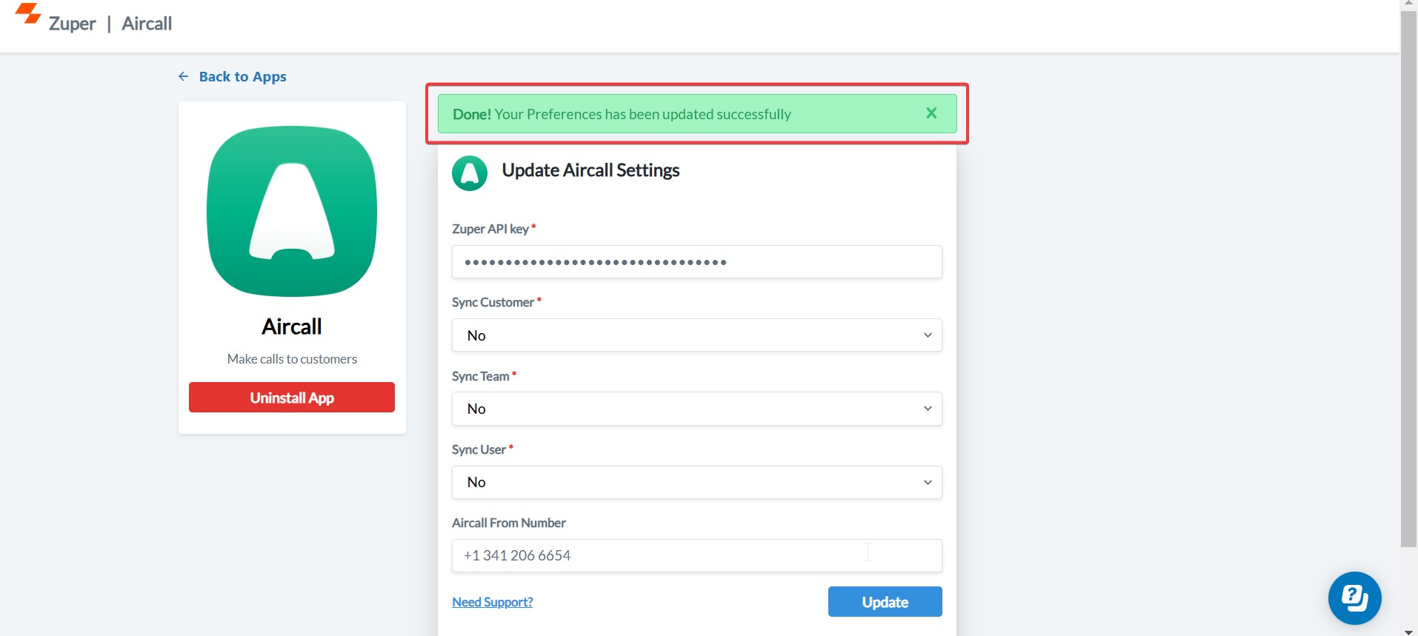The image size is (1418, 636).
Task: Open the Need Support? link
Action: [493, 602]
